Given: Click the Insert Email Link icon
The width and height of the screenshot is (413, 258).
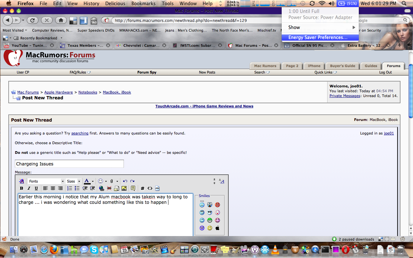Looking at the screenshot, I should click(116, 188).
